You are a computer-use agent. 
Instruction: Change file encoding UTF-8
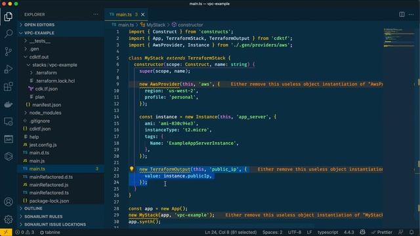click(295, 232)
